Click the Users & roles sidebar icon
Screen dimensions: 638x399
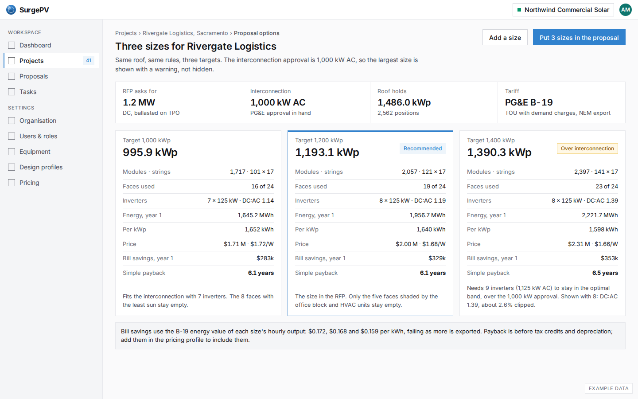[12, 136]
